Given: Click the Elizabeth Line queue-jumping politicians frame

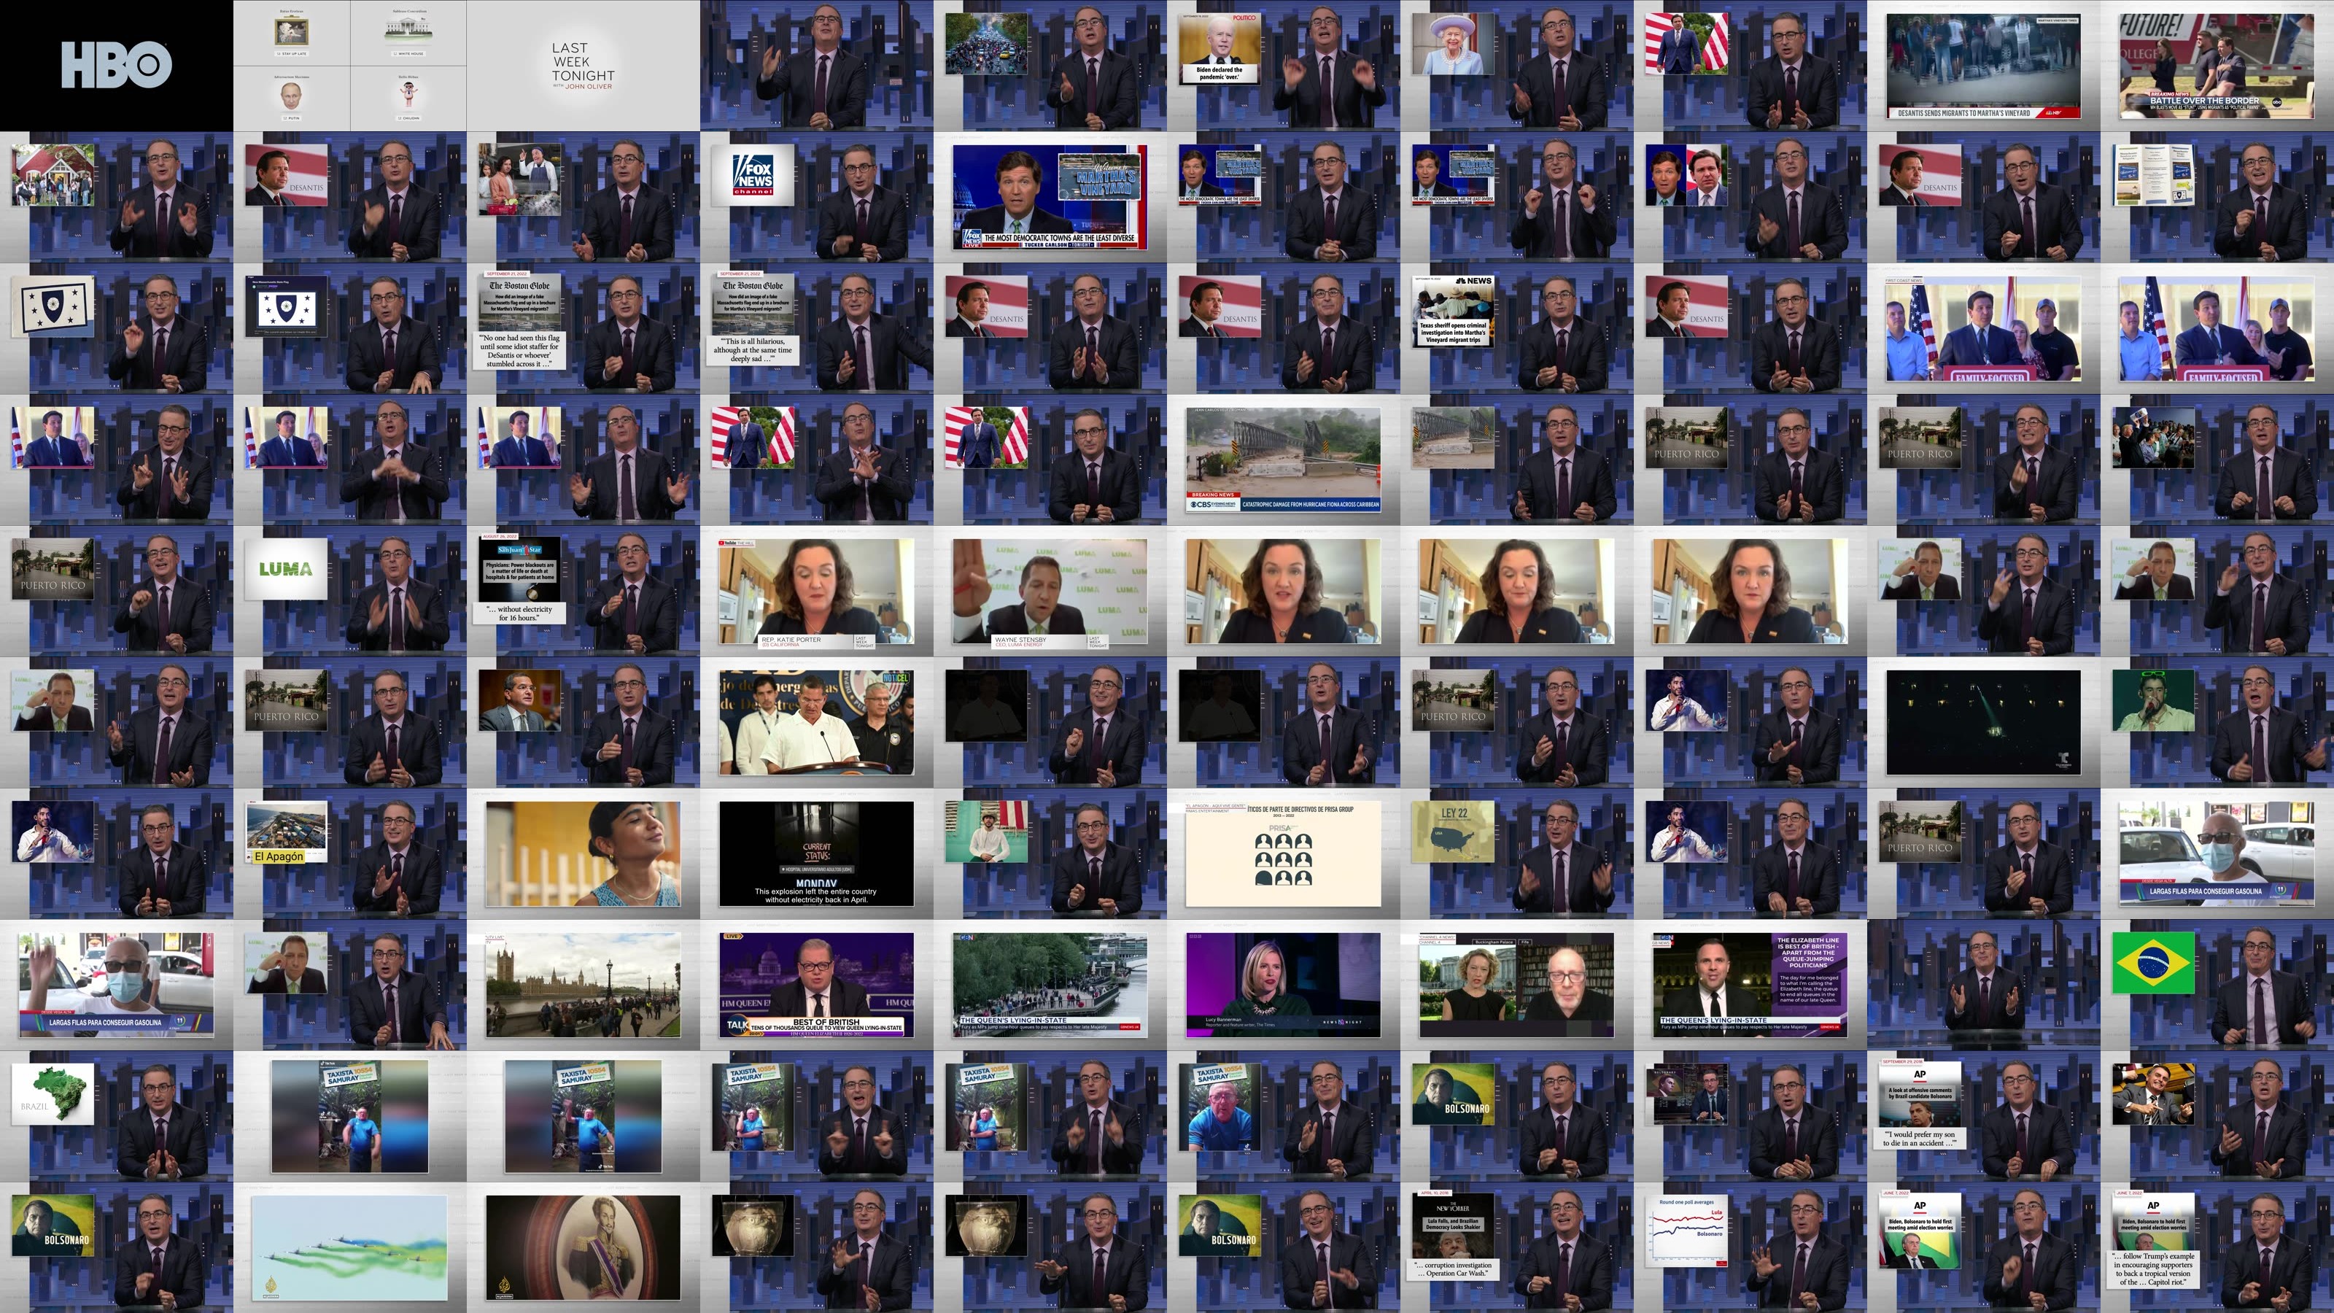Looking at the screenshot, I should [x=1750, y=985].
